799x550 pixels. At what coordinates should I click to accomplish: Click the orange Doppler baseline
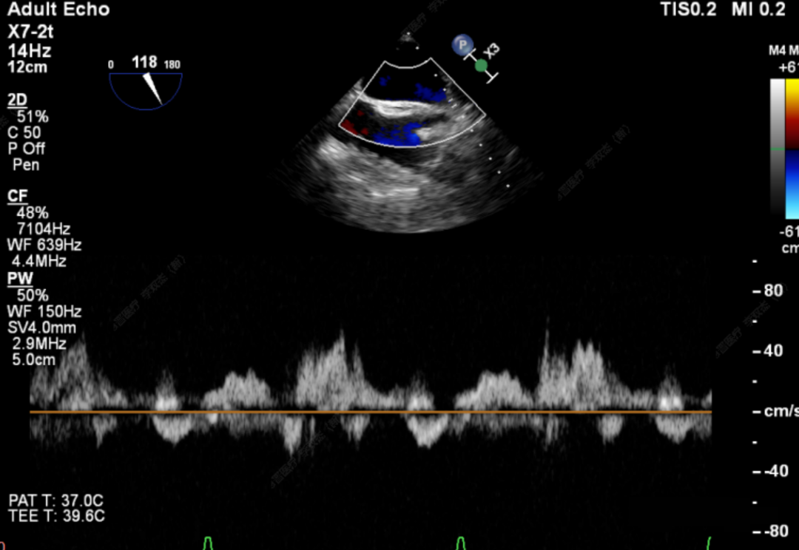click(x=370, y=411)
